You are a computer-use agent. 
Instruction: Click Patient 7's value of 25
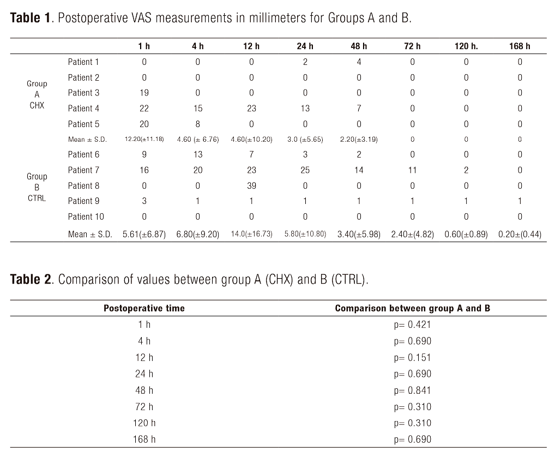pyautogui.click(x=305, y=170)
